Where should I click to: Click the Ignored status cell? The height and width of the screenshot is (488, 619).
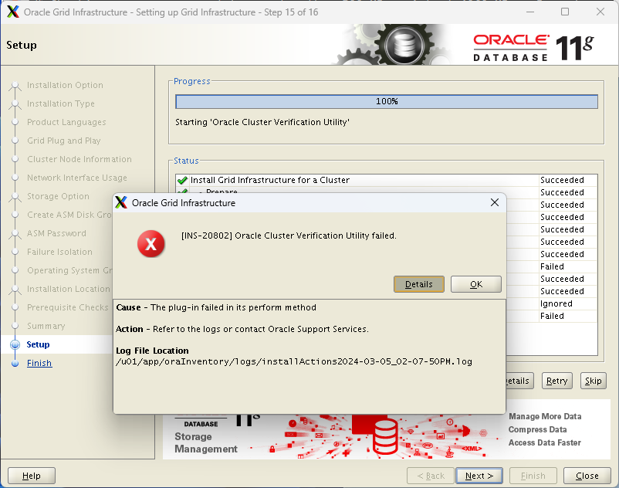[x=556, y=303]
